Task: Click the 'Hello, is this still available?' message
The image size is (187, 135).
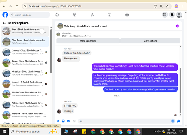Action: coord(77,53)
